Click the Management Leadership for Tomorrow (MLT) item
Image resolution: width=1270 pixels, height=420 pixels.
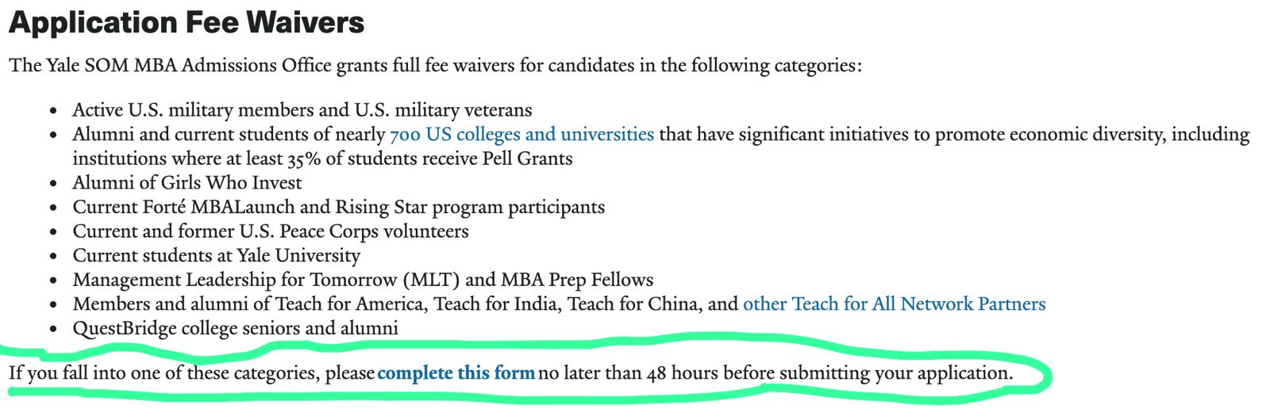pos(363,280)
